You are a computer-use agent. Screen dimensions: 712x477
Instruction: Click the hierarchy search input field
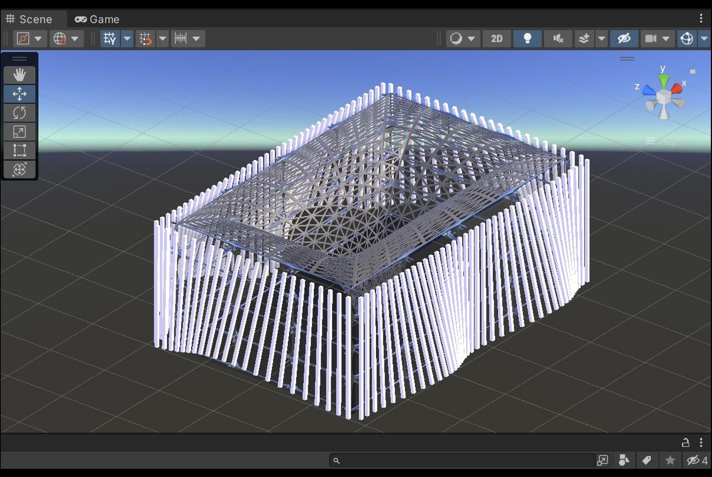tap(463, 460)
